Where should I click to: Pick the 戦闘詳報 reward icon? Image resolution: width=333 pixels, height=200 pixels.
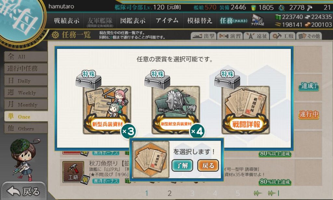coord(246,110)
